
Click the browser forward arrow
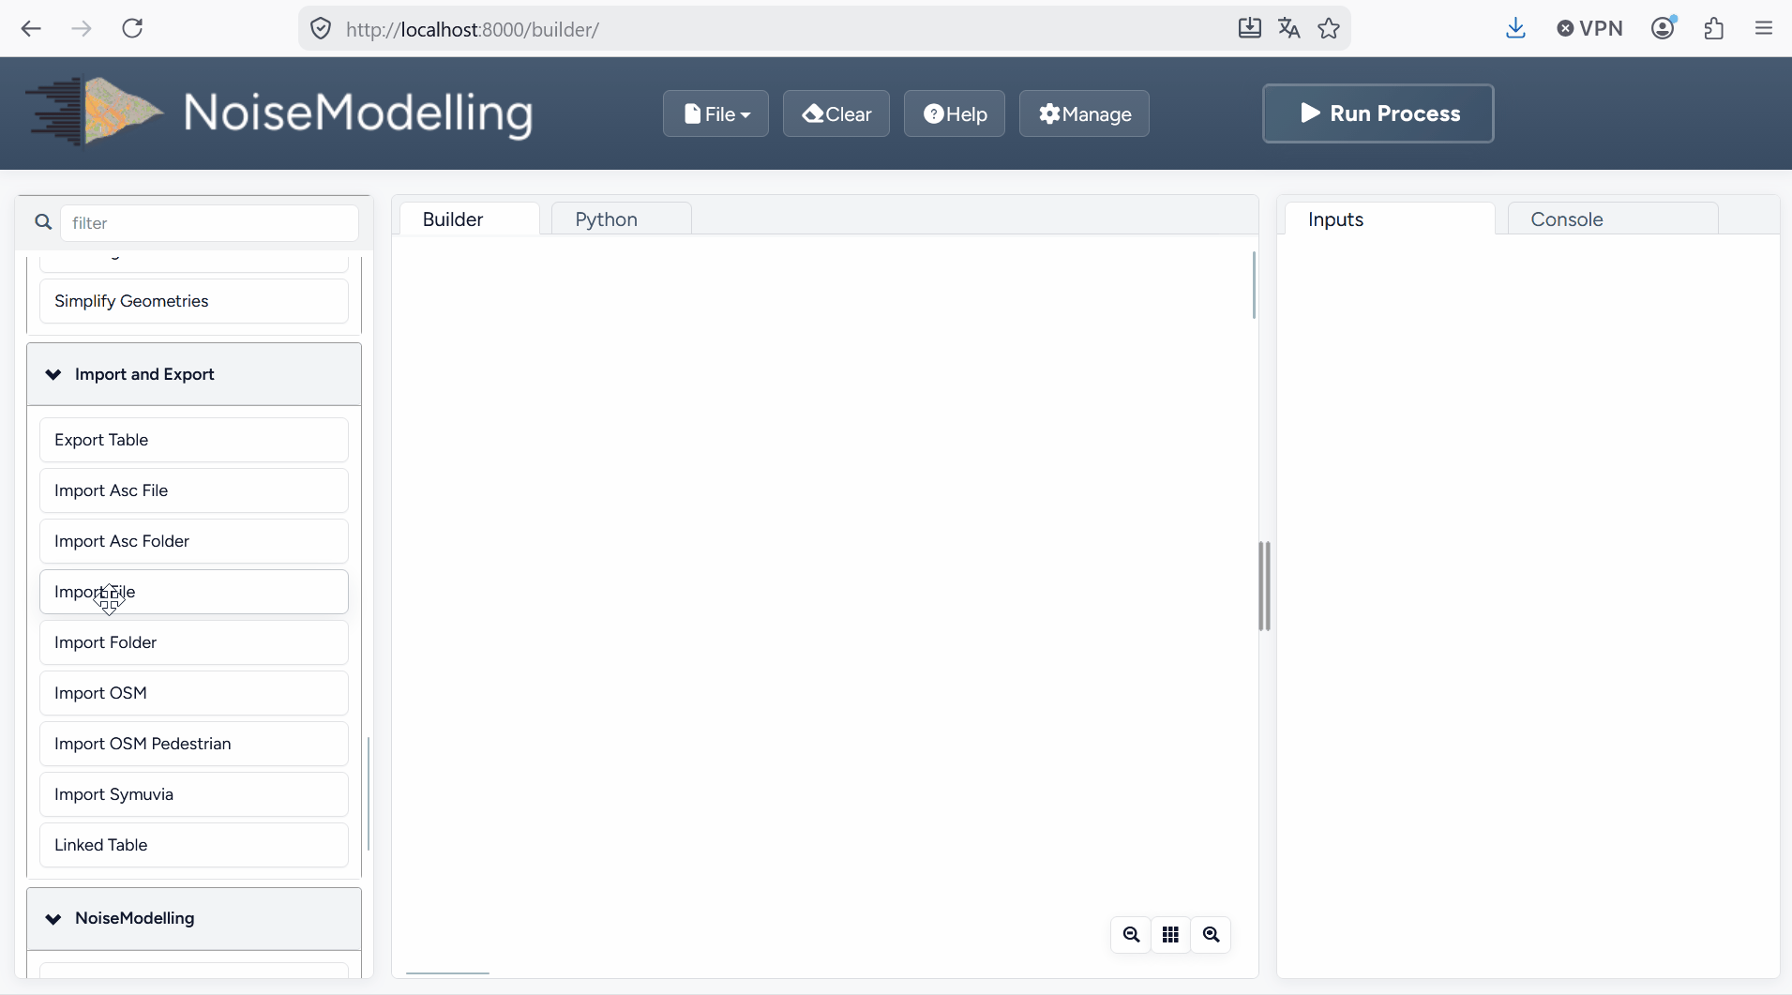[x=82, y=28]
